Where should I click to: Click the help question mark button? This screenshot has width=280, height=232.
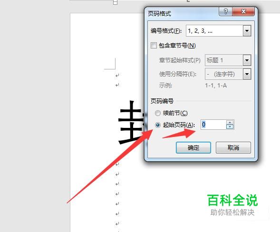click(225, 11)
